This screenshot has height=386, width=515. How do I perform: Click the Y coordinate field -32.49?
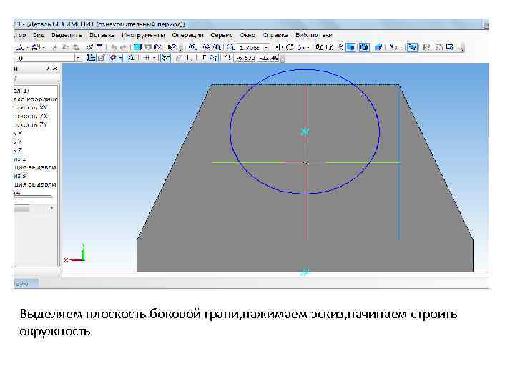[268, 58]
